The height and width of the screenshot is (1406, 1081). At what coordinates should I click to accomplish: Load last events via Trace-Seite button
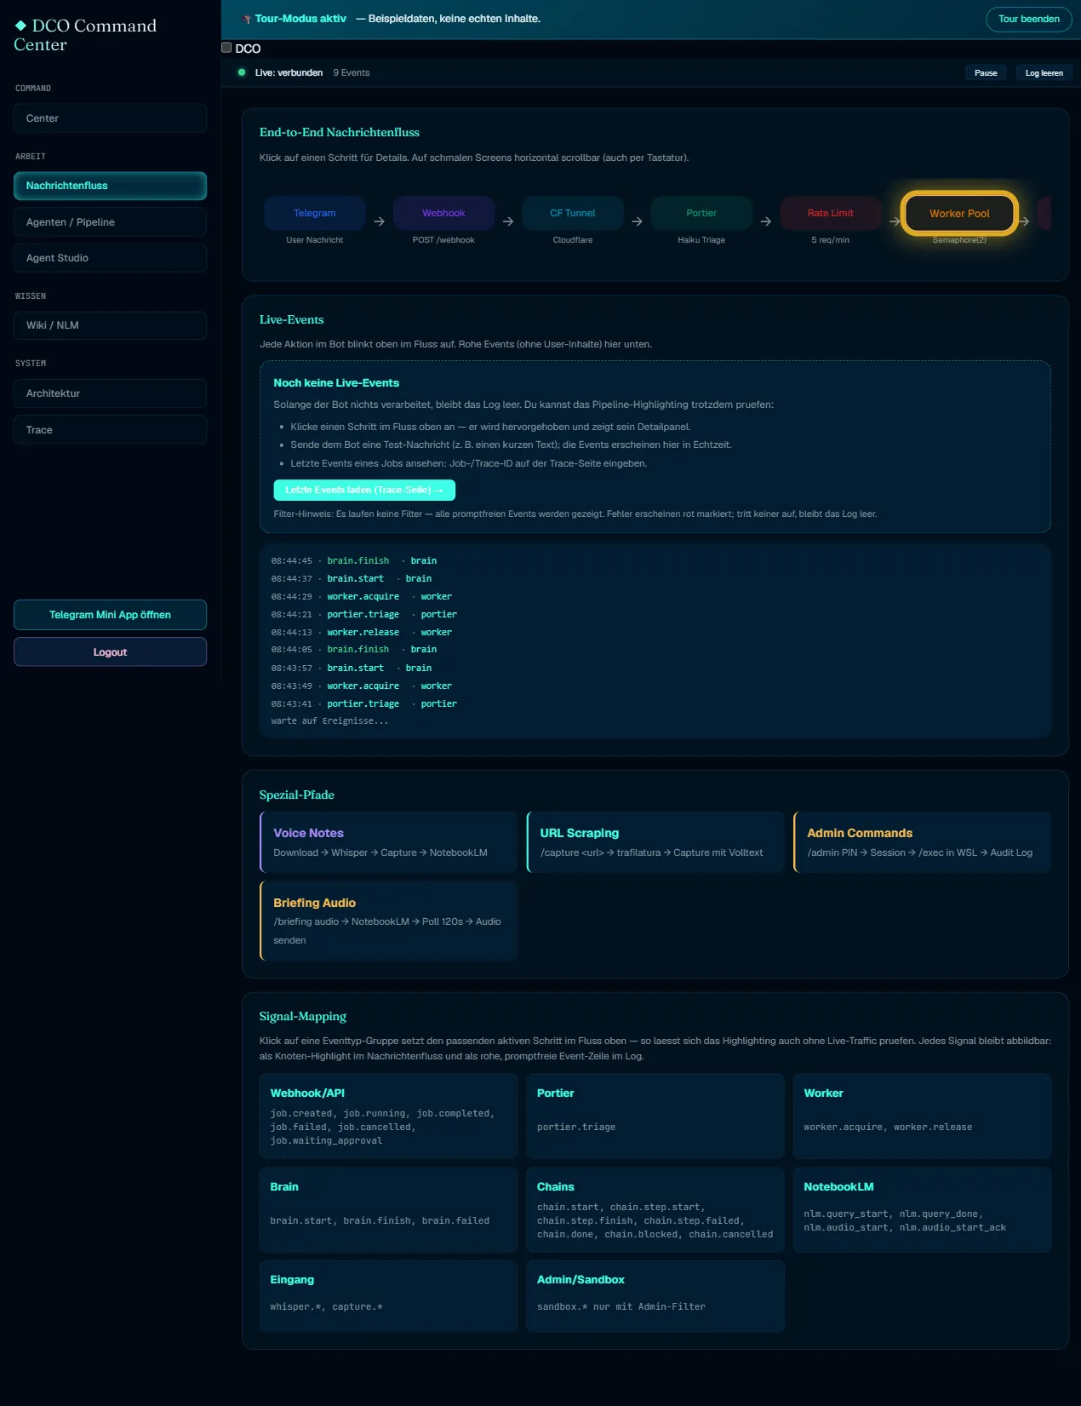[364, 490]
